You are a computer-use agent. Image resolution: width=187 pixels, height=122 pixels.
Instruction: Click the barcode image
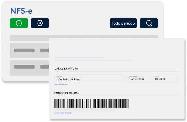pyautogui.click(x=91, y=103)
